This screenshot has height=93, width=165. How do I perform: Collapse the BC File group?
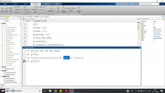(1, 67)
